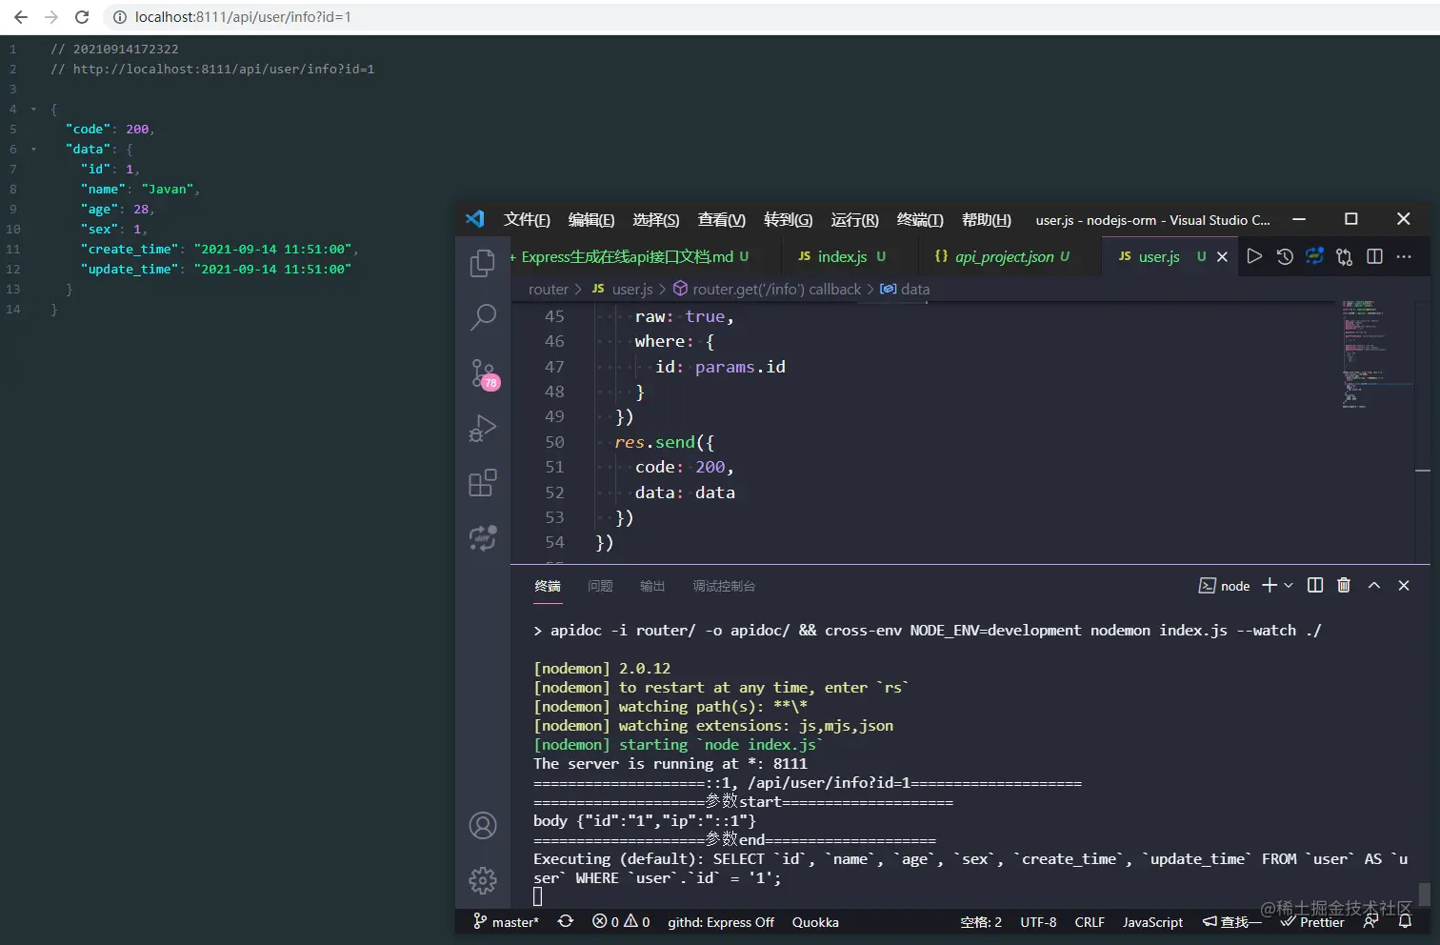Screen dimensions: 1440x945
Task: Split the terminal panel
Action: 1314,585
